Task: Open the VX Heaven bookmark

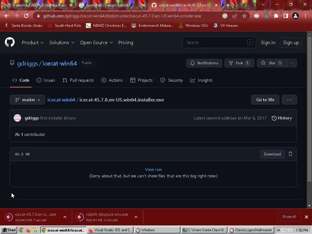Action: pyautogui.click(x=225, y=26)
